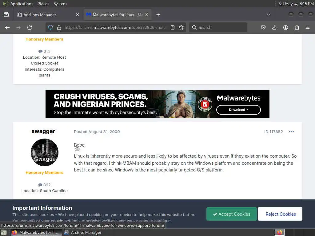Show desktop via taskbar icon
This screenshot has width=315, height=236.
[4, 232]
